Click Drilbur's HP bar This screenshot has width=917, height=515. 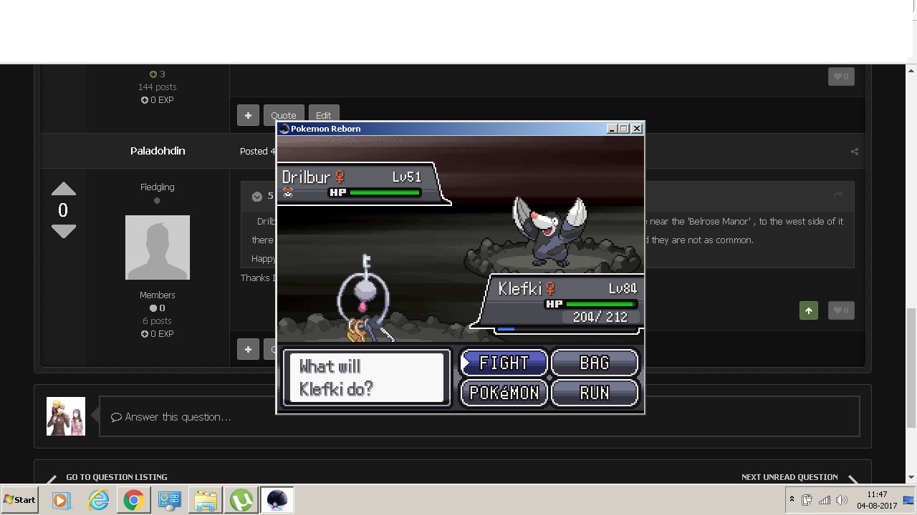click(x=385, y=192)
